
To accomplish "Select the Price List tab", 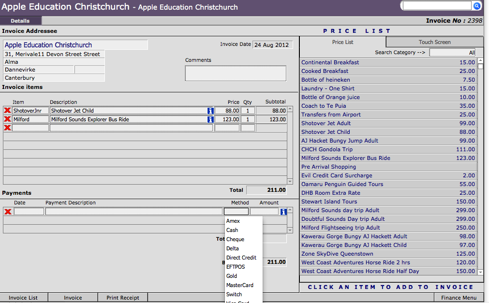I will point(342,42).
